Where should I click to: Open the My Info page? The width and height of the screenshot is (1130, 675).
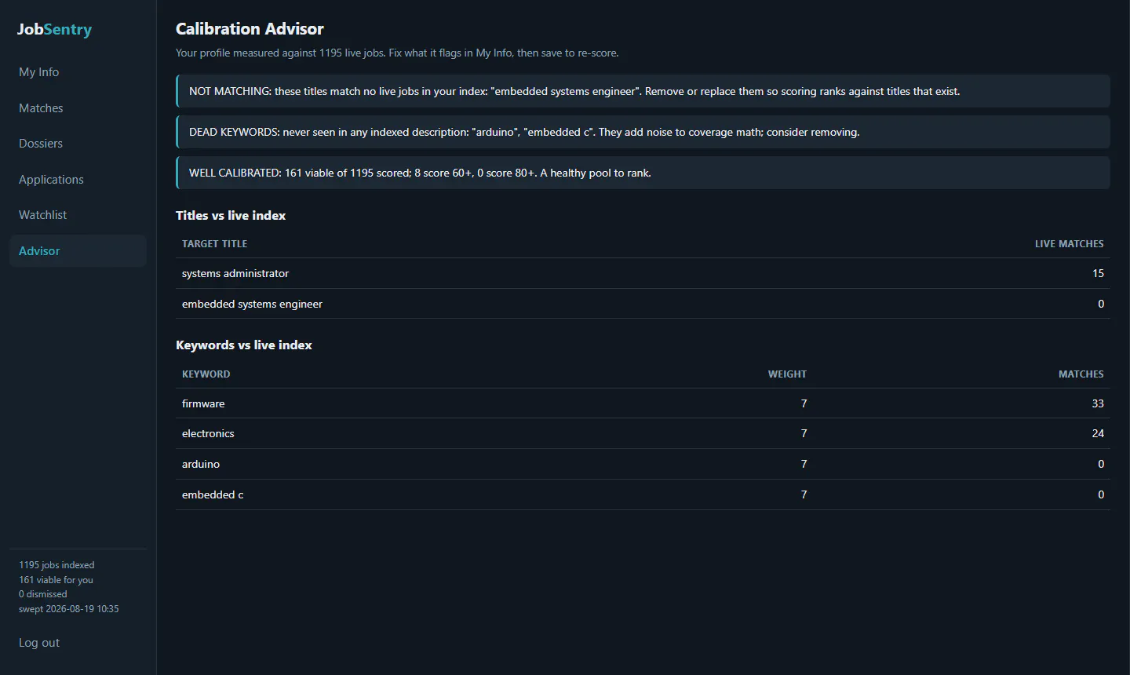[x=78, y=72]
